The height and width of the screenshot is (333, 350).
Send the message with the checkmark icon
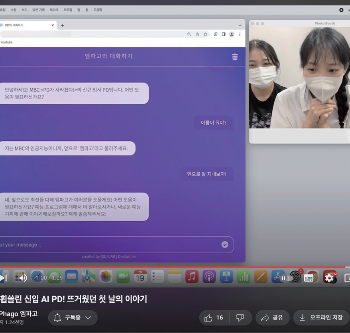coord(225,244)
